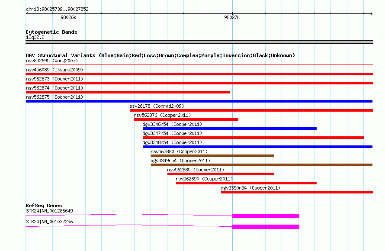Select the brown dgv3349n54 complex bar
The width and height of the screenshot is (385, 251).
click(262, 165)
